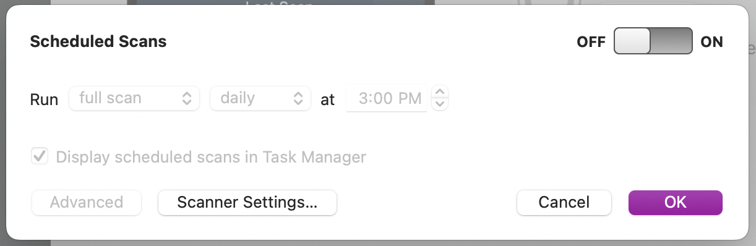Click the Run label before scan type
The width and height of the screenshot is (756, 246).
pyautogui.click(x=44, y=99)
